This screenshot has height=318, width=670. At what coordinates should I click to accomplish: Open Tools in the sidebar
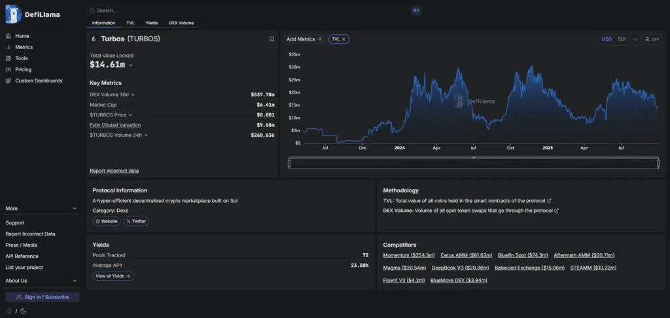coord(22,58)
